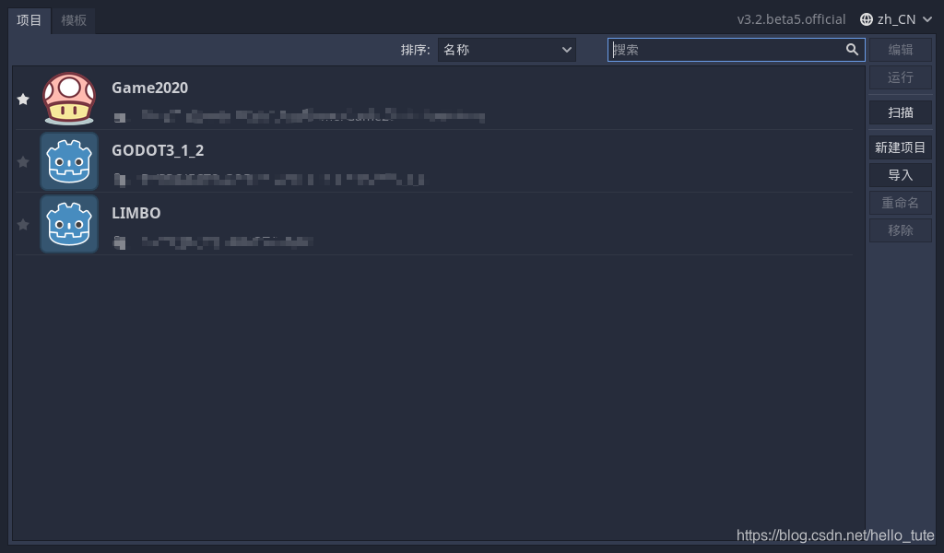This screenshot has width=944, height=553.
Task: Select the GODOT3_1_2 Godot robot icon
Action: click(69, 161)
